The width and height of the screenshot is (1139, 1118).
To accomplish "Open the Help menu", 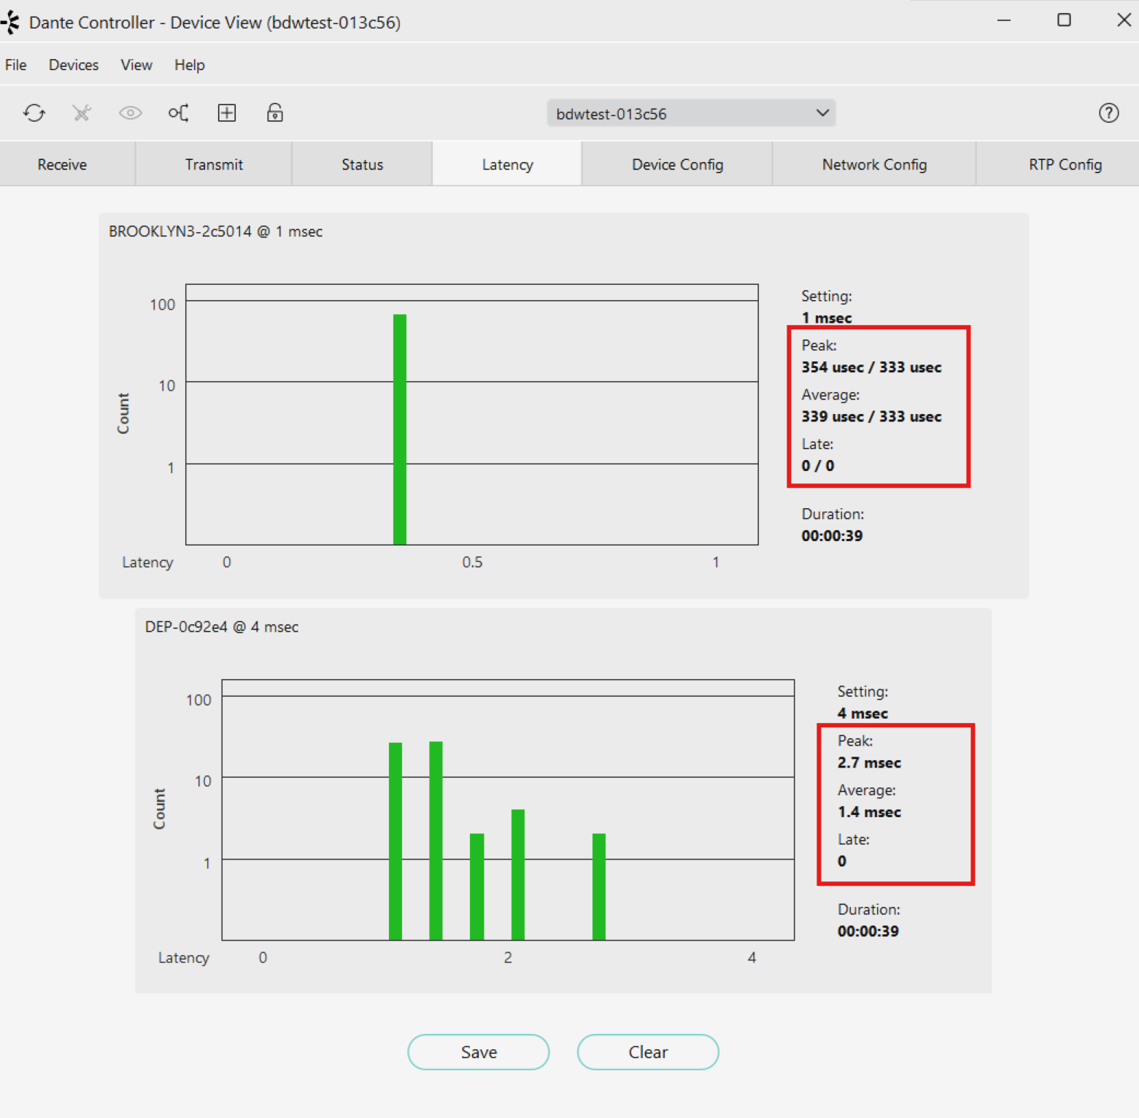I will tap(190, 65).
